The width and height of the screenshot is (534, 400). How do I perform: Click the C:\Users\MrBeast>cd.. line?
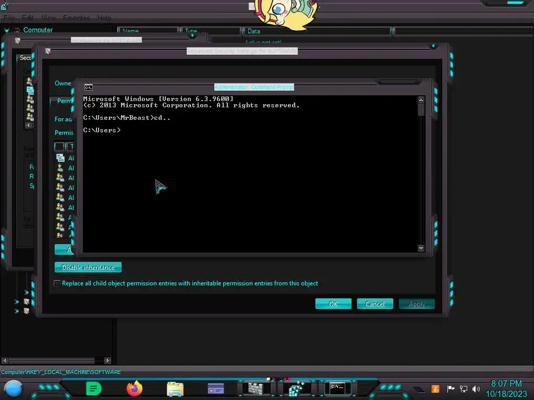click(x=127, y=118)
